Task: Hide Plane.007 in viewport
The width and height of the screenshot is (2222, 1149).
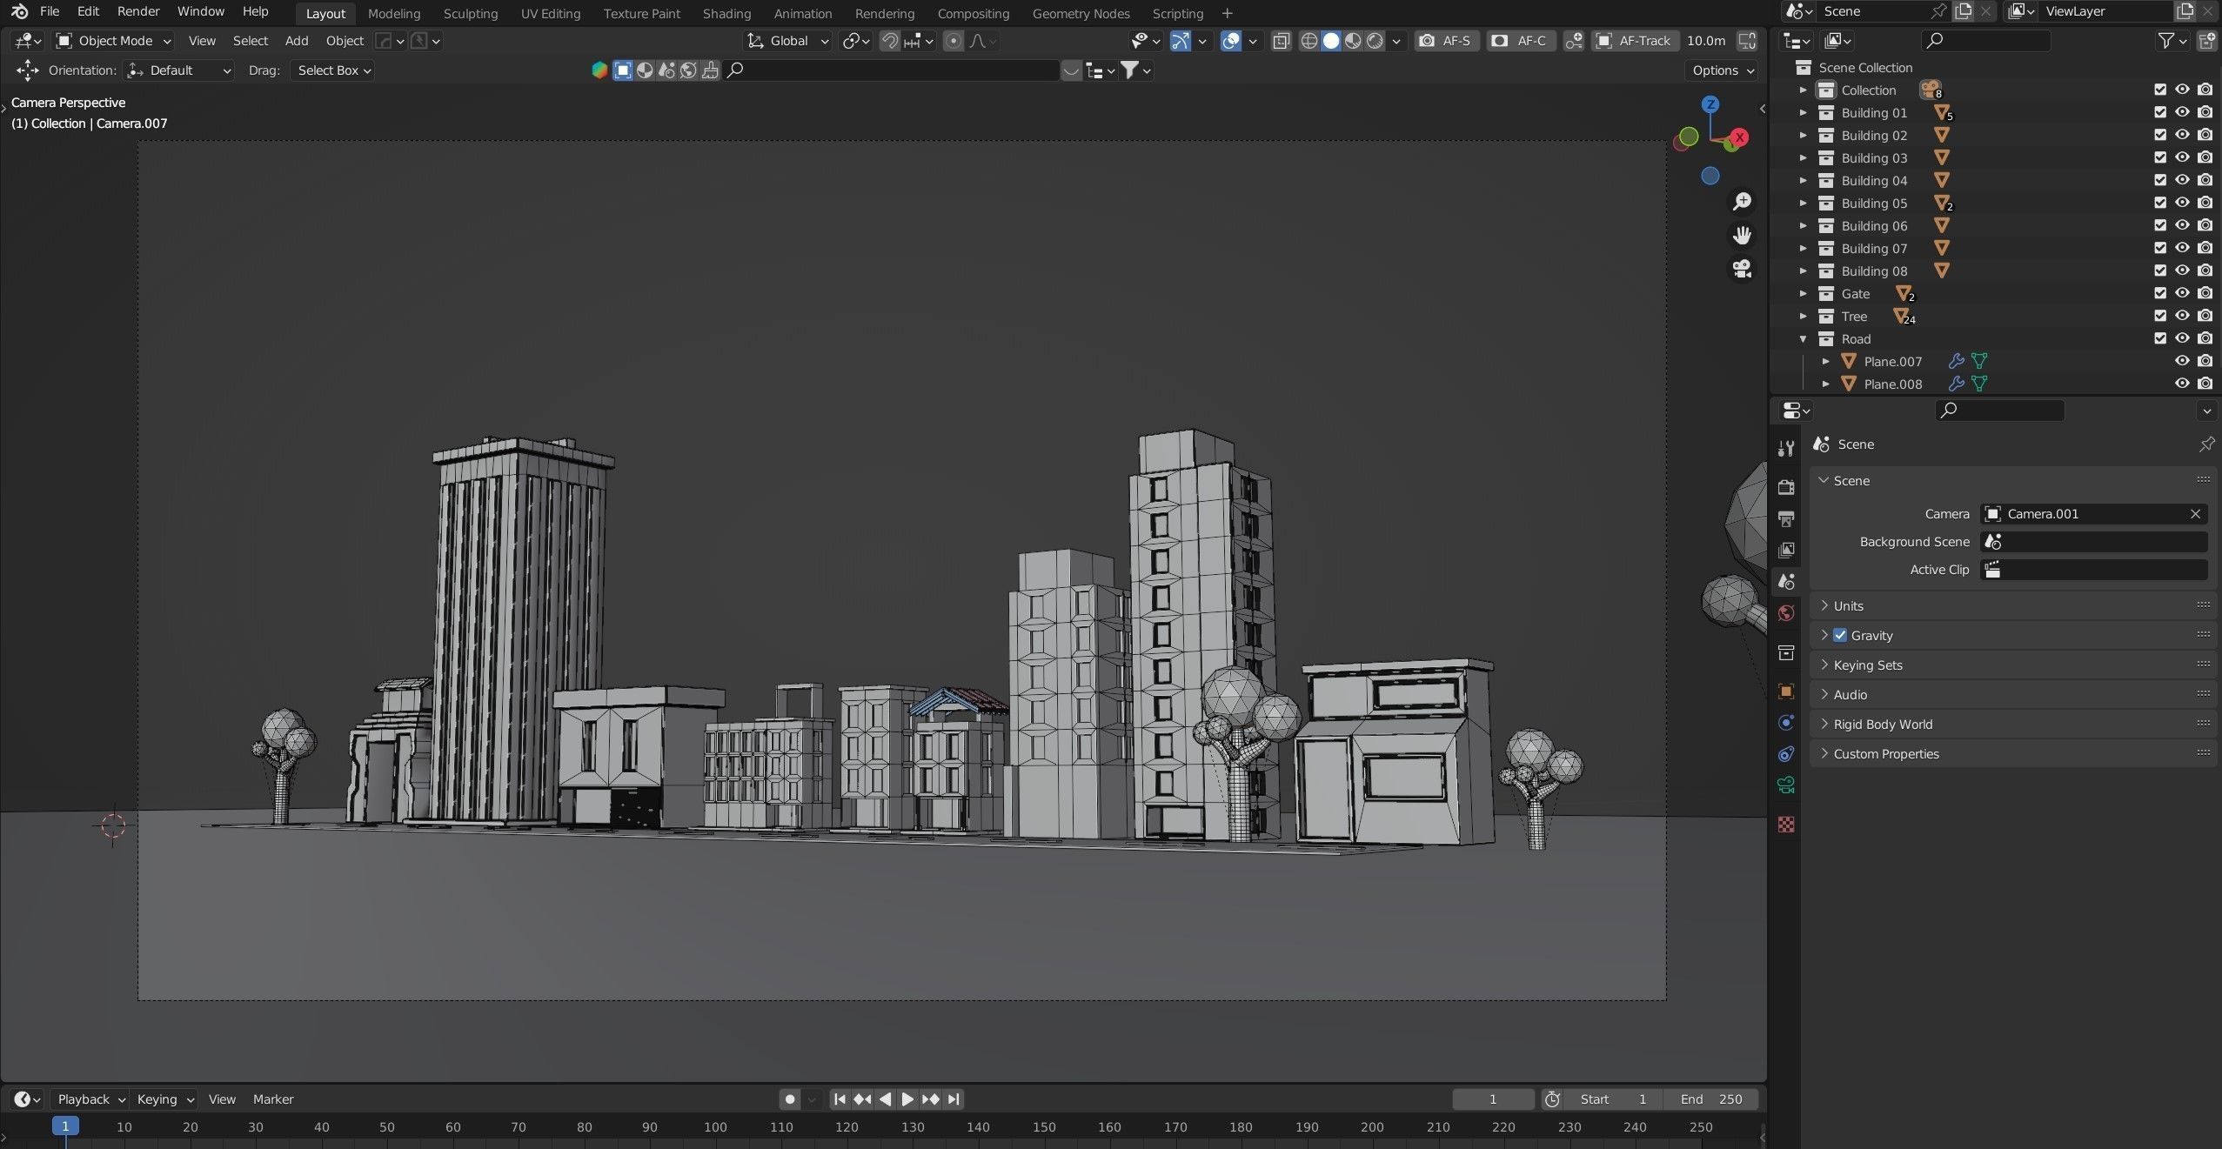Action: [2182, 362]
